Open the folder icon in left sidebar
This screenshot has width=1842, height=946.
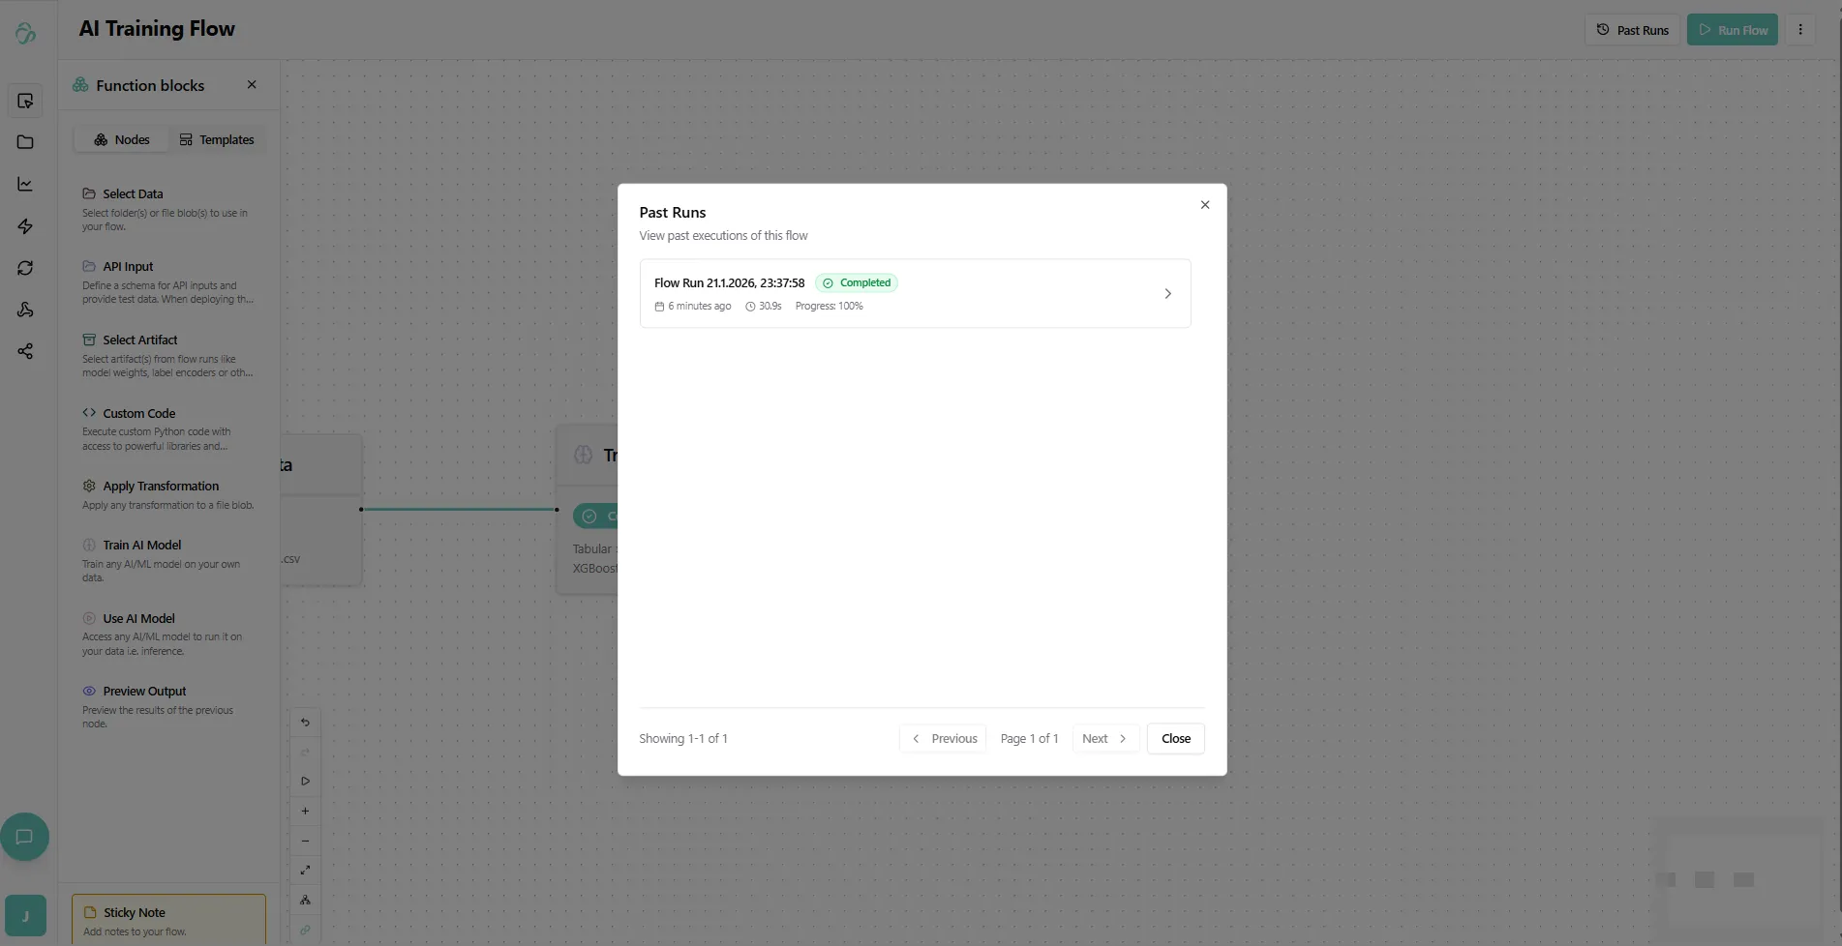(x=25, y=142)
